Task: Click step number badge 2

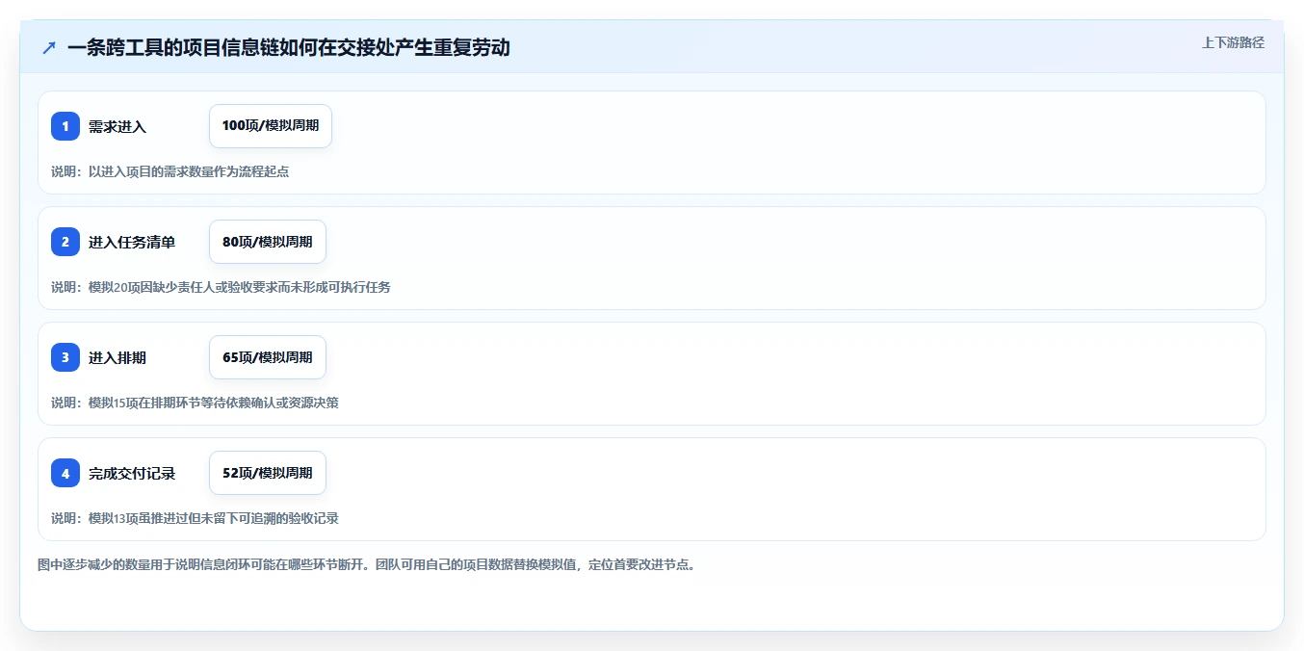Action: pyautogui.click(x=65, y=242)
